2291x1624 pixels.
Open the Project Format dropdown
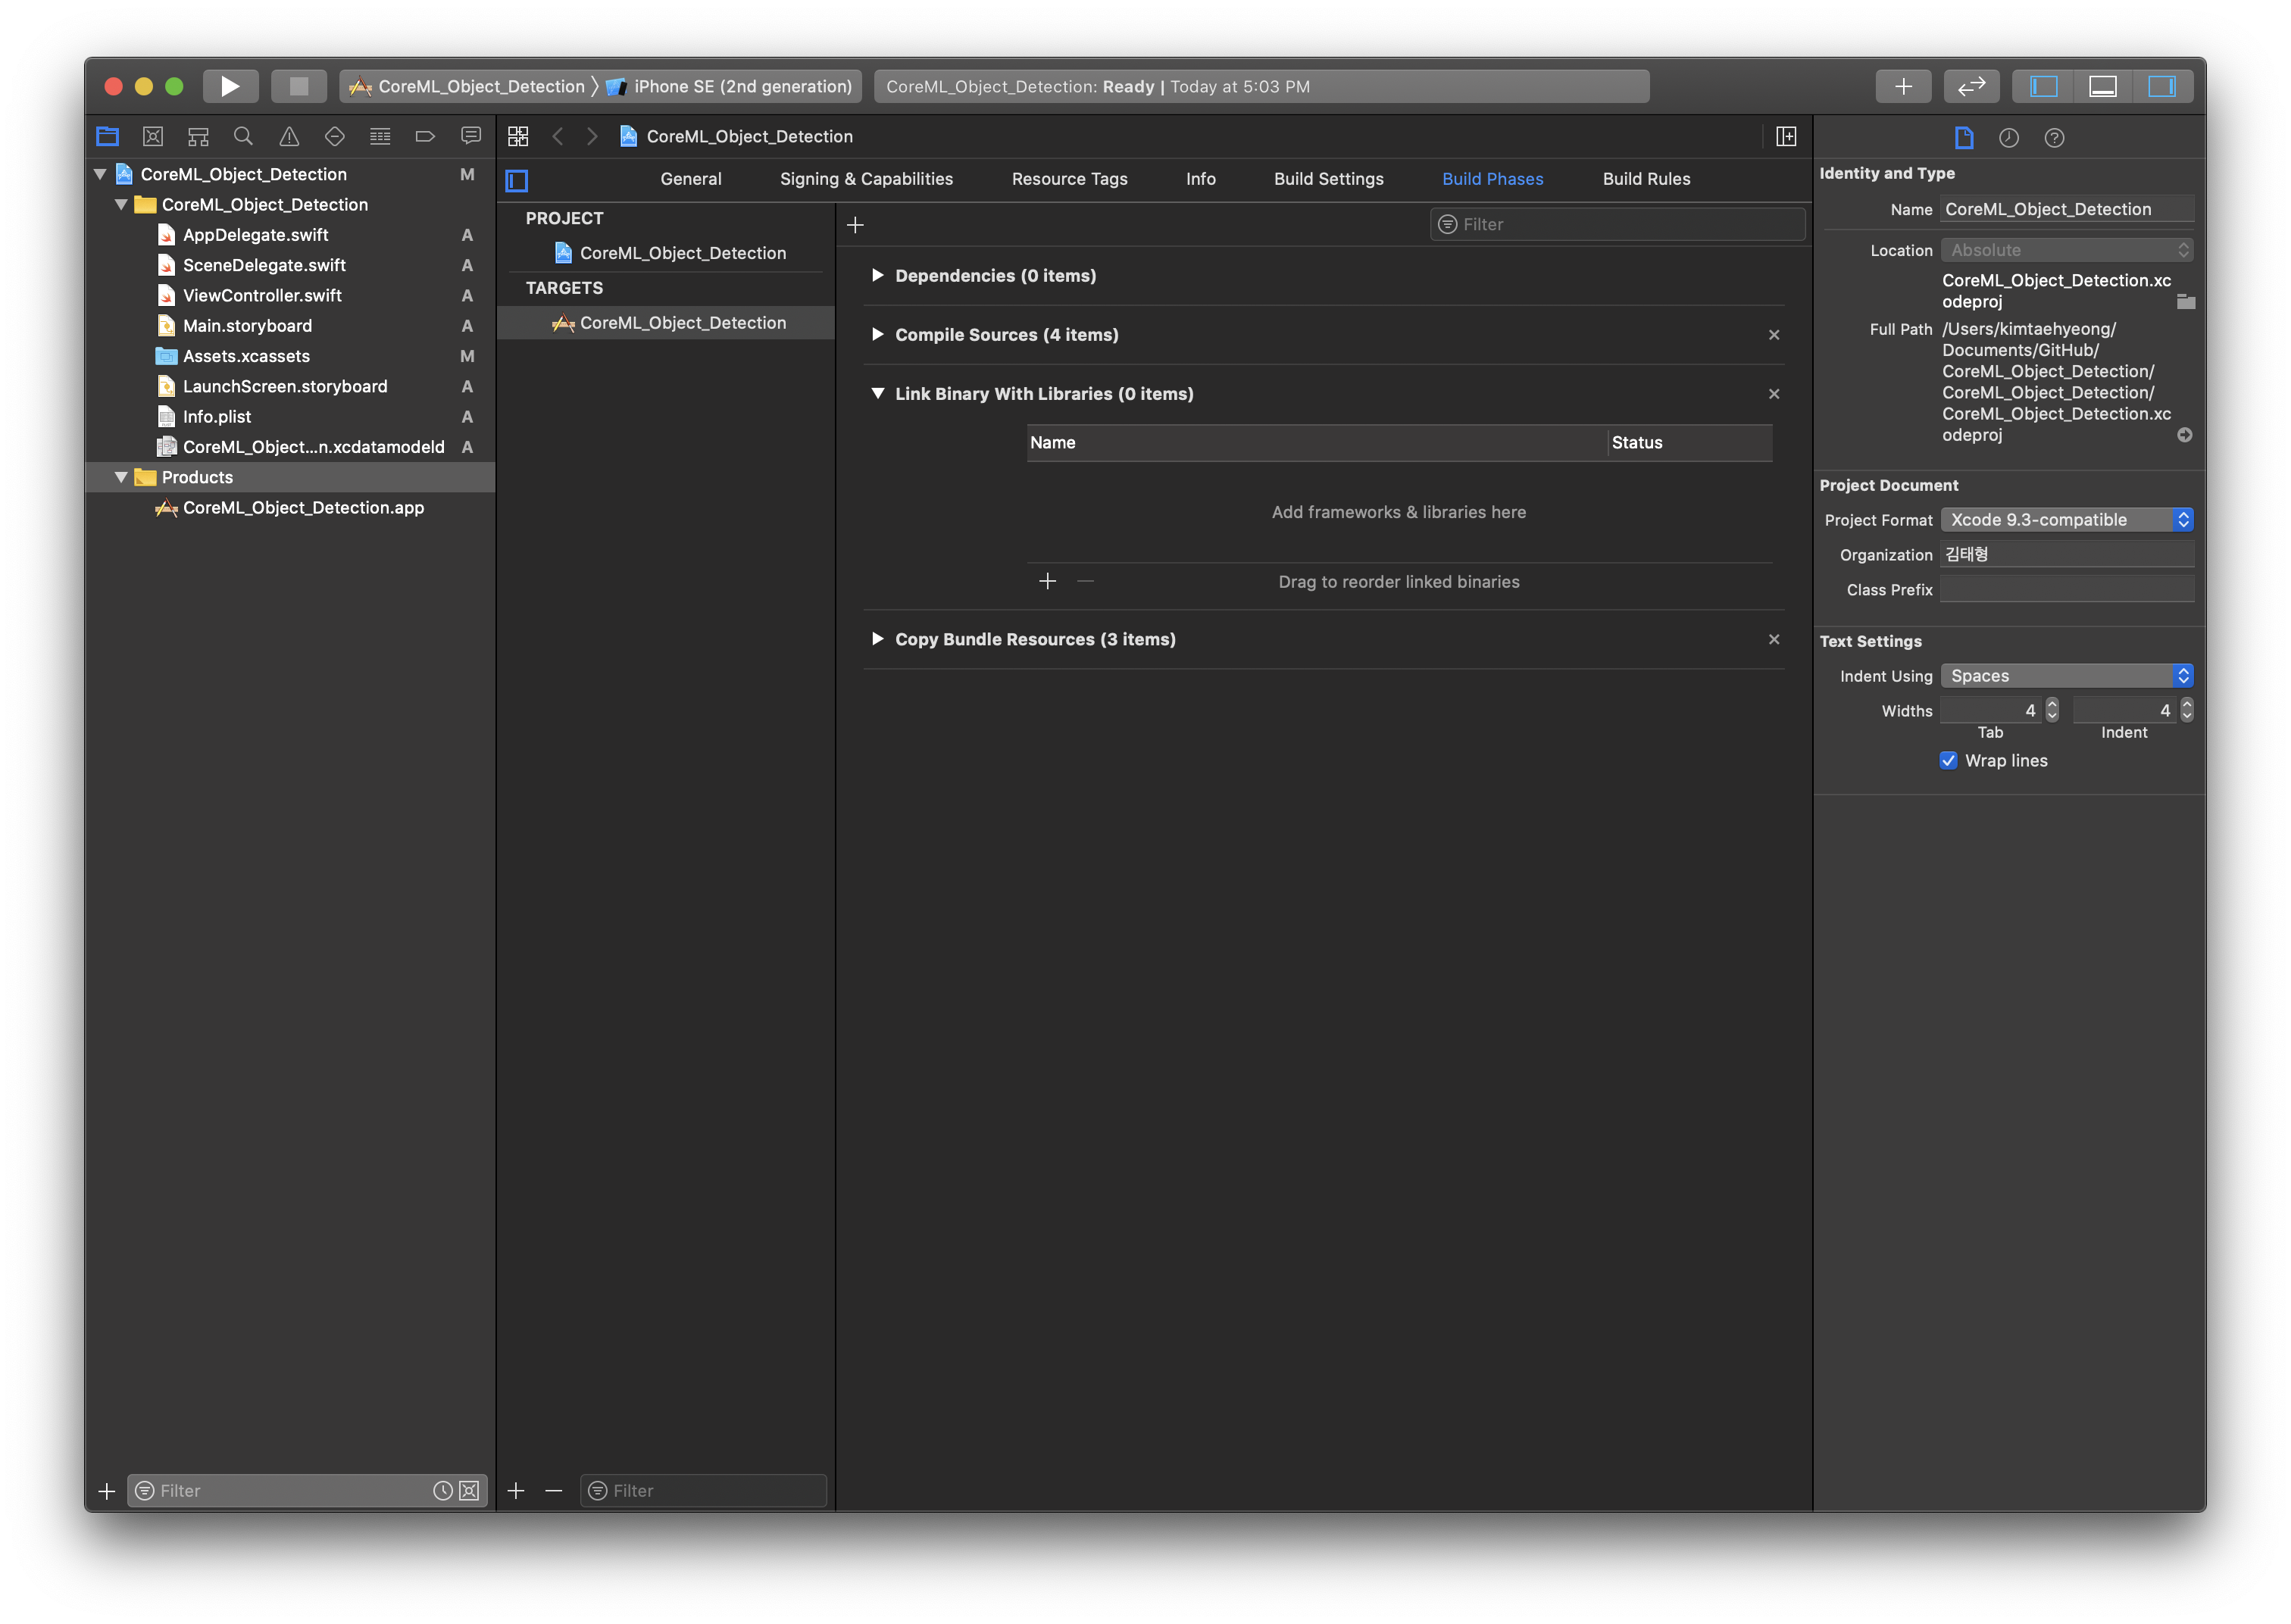(x=2066, y=519)
